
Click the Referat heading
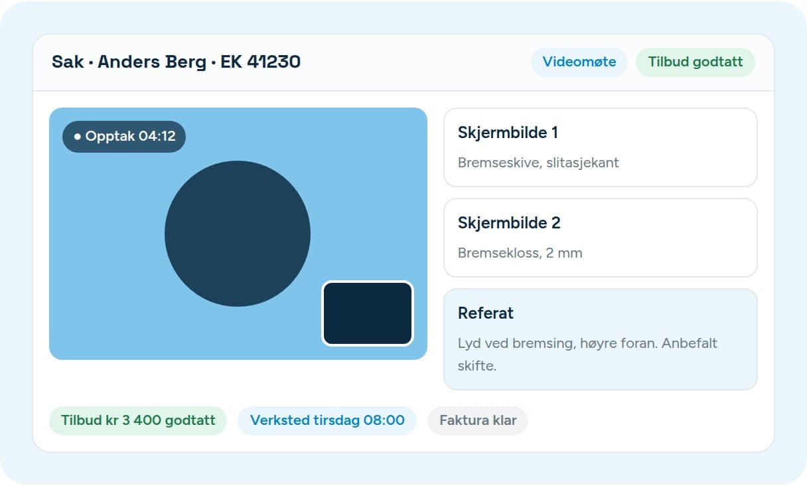tap(486, 313)
